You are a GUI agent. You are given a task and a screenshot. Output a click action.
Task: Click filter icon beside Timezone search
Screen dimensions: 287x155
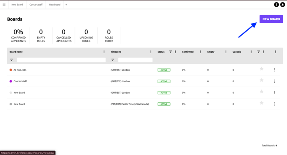[113, 60]
